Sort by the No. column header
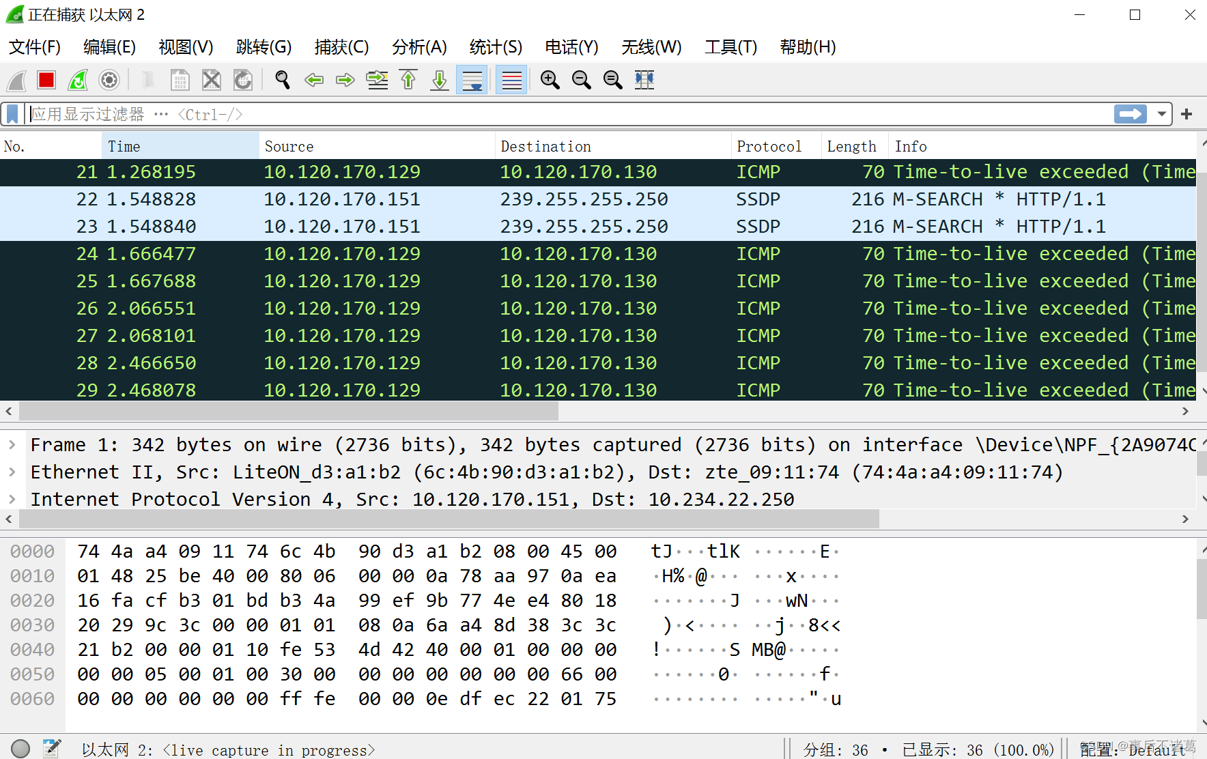 coord(51,147)
